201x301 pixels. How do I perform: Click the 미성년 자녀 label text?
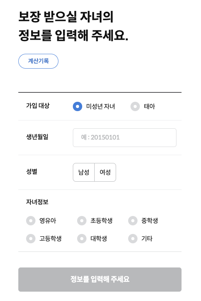[x=100, y=106]
